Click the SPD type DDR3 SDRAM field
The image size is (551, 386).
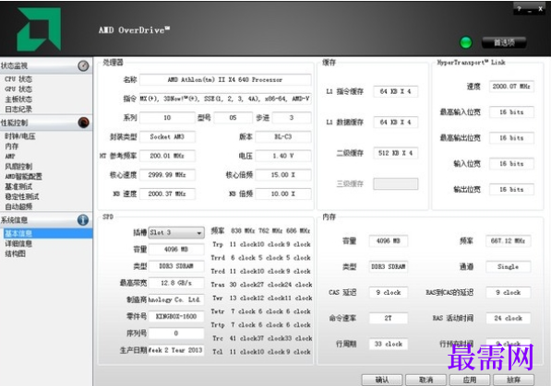point(176,266)
